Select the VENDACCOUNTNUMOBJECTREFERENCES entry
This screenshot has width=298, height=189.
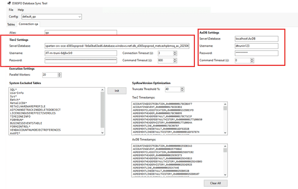click(x=35, y=130)
